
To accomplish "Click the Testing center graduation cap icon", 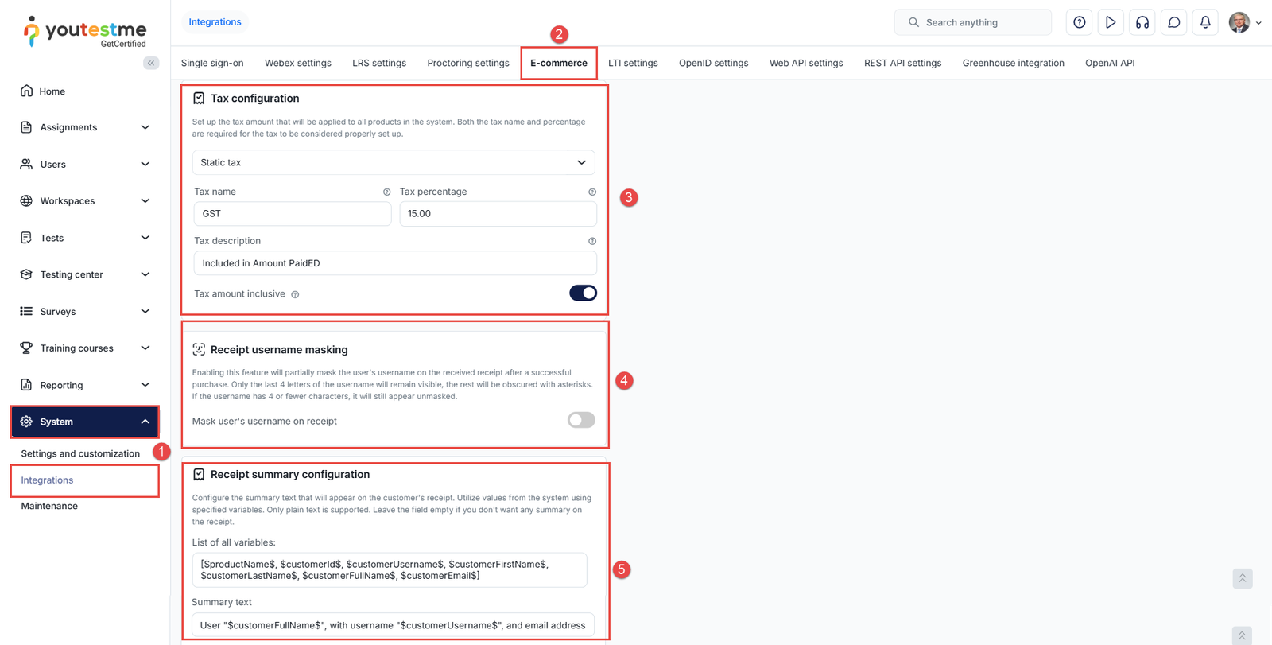I will [x=26, y=274].
